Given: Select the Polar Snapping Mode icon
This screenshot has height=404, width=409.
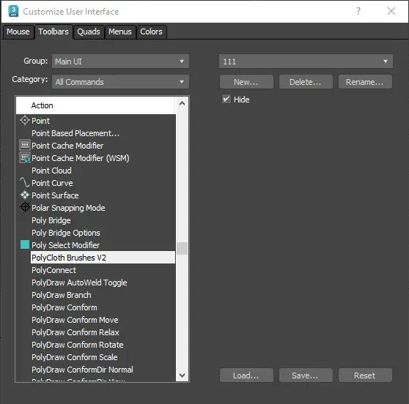Looking at the screenshot, I should tap(25, 207).
